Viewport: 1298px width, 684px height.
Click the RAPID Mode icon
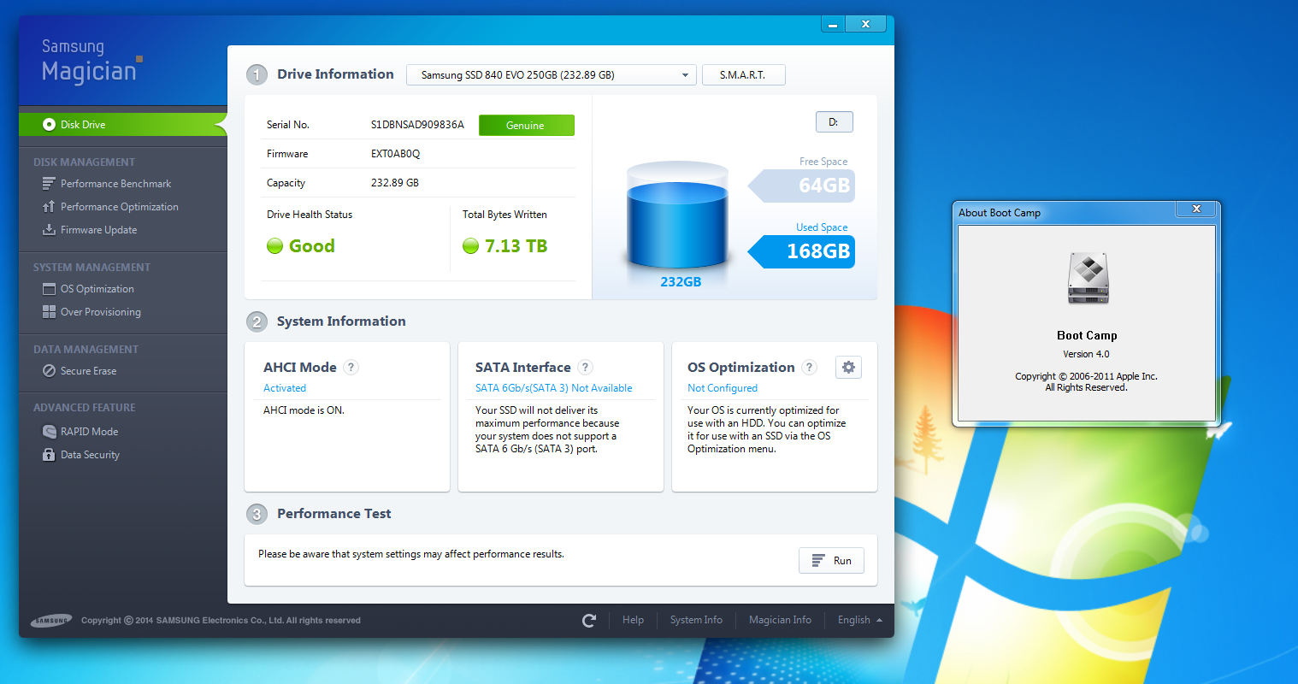pyautogui.click(x=49, y=432)
